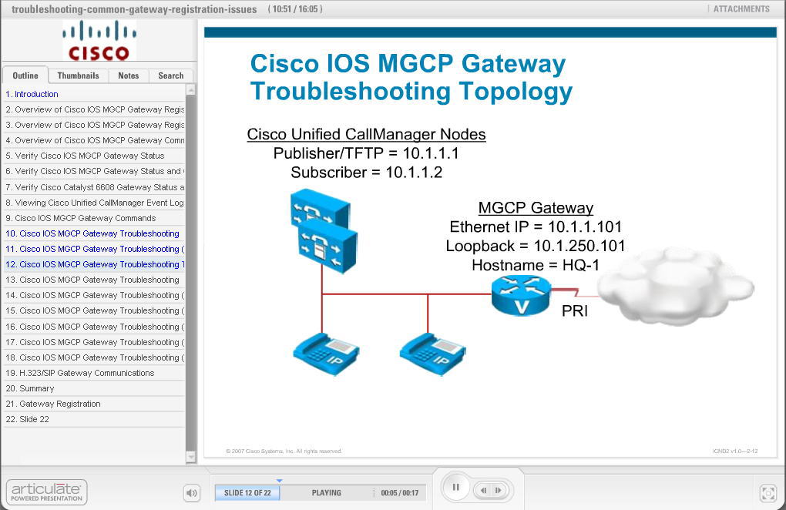
Task: Open 21. Gateway Registration slide
Action: click(x=94, y=404)
